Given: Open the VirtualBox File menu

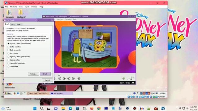Looking at the screenshot, I should coord(6,7).
